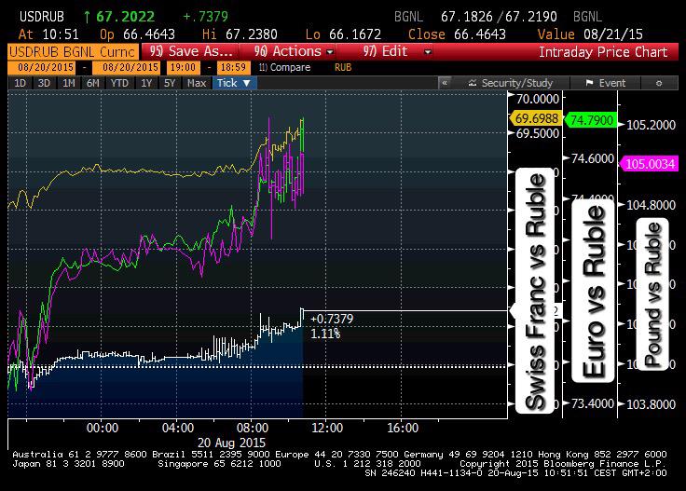Click the Save As button
The image size is (686, 491).
(189, 51)
